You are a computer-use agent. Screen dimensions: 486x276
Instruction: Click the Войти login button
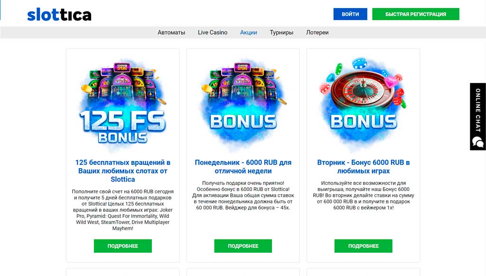tap(350, 14)
